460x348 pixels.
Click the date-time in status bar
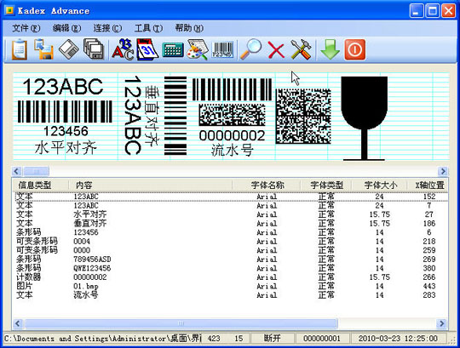(398, 339)
